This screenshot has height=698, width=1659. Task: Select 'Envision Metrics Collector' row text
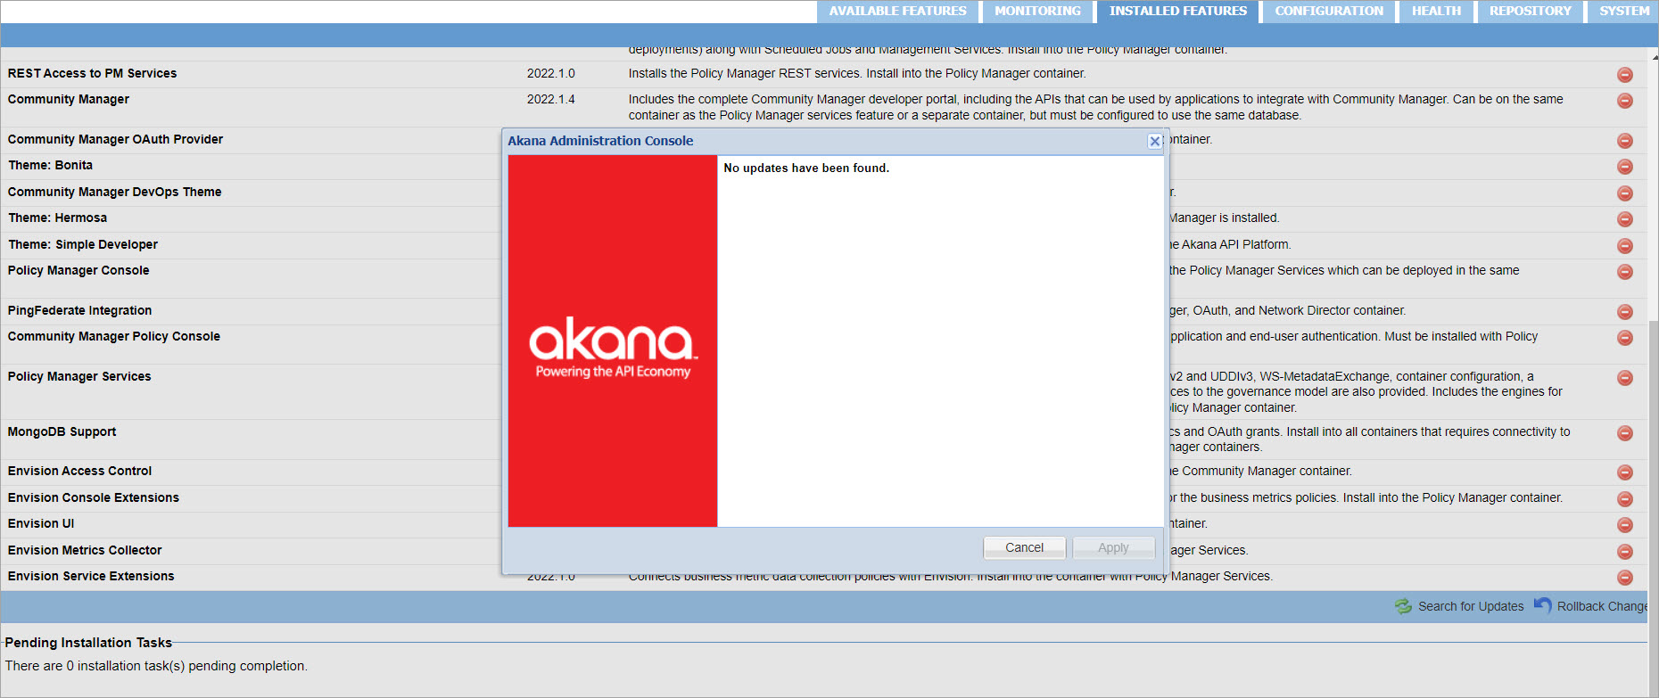85,550
